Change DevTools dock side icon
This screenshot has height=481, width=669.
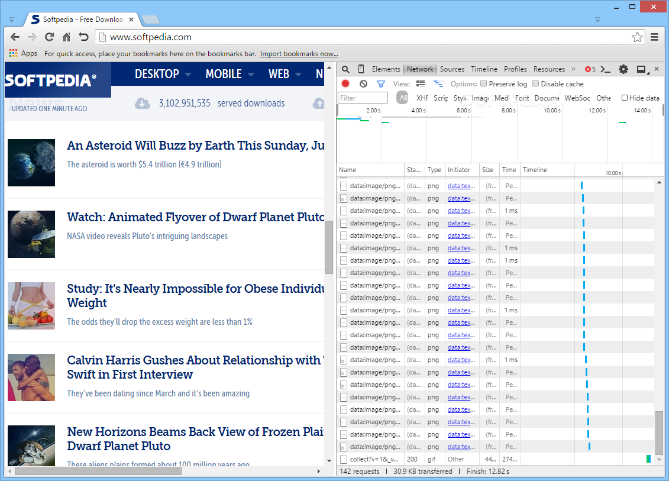point(642,69)
